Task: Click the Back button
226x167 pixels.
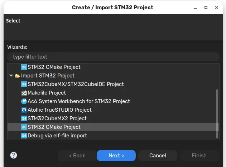Action: 77,156
